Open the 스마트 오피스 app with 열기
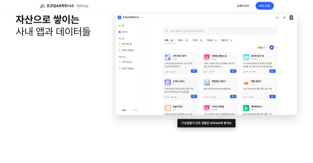Viewport: 313px width, 163px height. coord(194,97)
